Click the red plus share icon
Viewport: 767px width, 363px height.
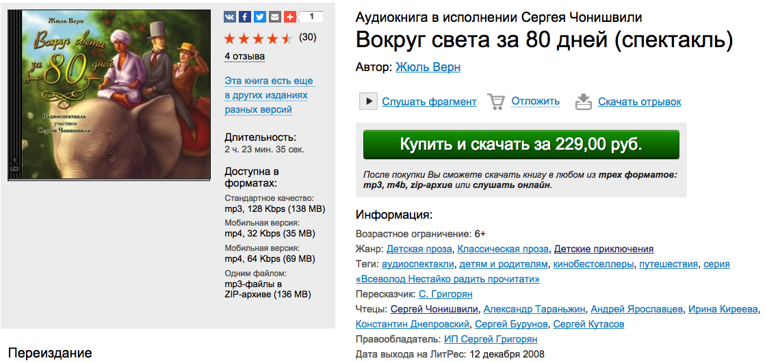pos(290,17)
